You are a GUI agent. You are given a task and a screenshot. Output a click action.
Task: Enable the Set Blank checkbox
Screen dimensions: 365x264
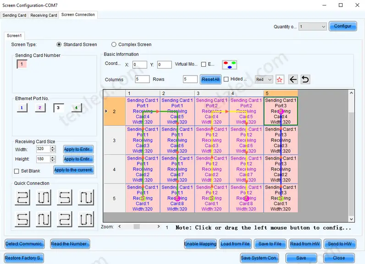pyautogui.click(x=17, y=171)
